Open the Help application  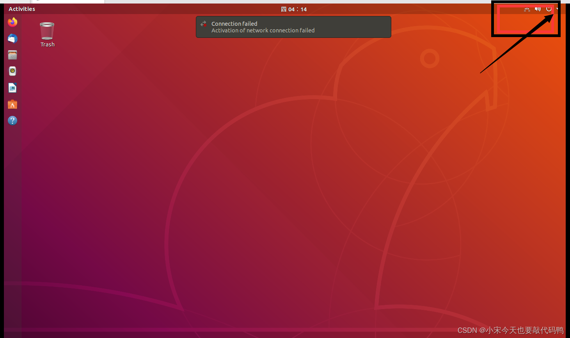[12, 121]
